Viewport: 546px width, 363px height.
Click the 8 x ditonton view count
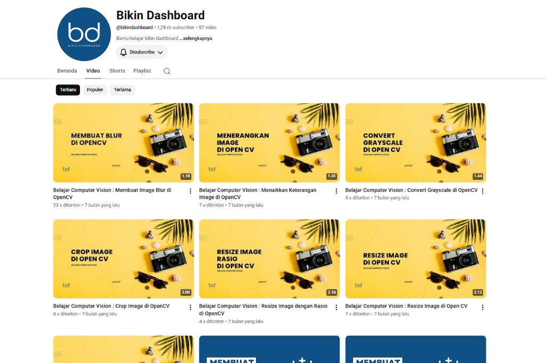[x=66, y=314]
